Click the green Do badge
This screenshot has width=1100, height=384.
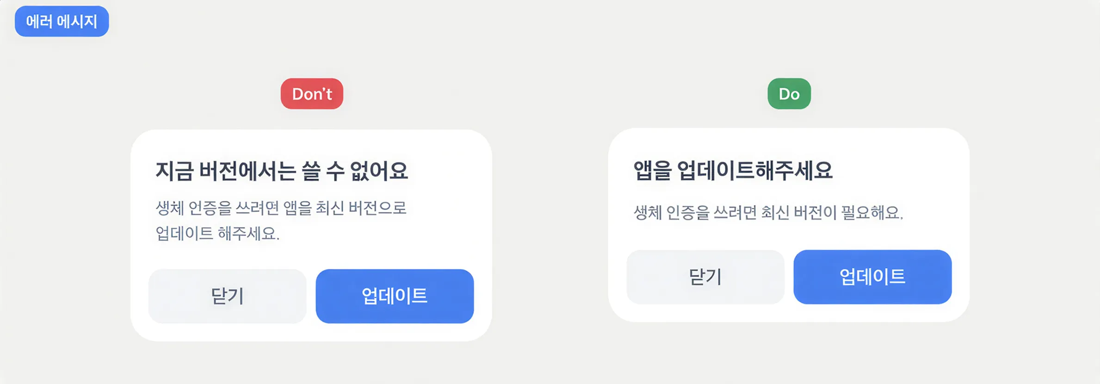click(789, 94)
